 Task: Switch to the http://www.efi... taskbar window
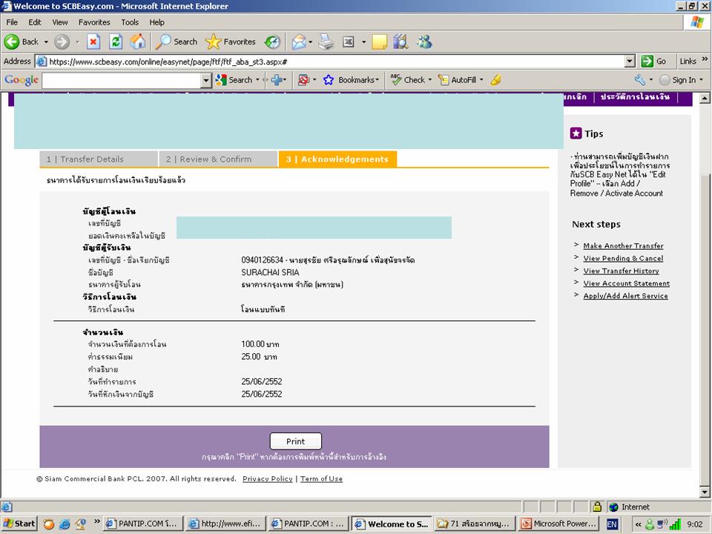pyautogui.click(x=225, y=524)
